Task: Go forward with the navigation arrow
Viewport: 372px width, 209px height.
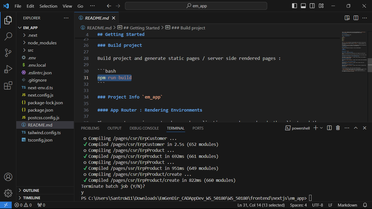Action: pyautogui.click(x=118, y=6)
